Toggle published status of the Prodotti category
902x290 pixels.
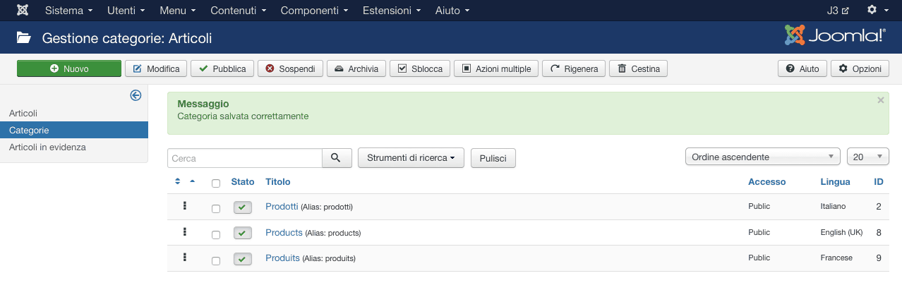click(242, 207)
